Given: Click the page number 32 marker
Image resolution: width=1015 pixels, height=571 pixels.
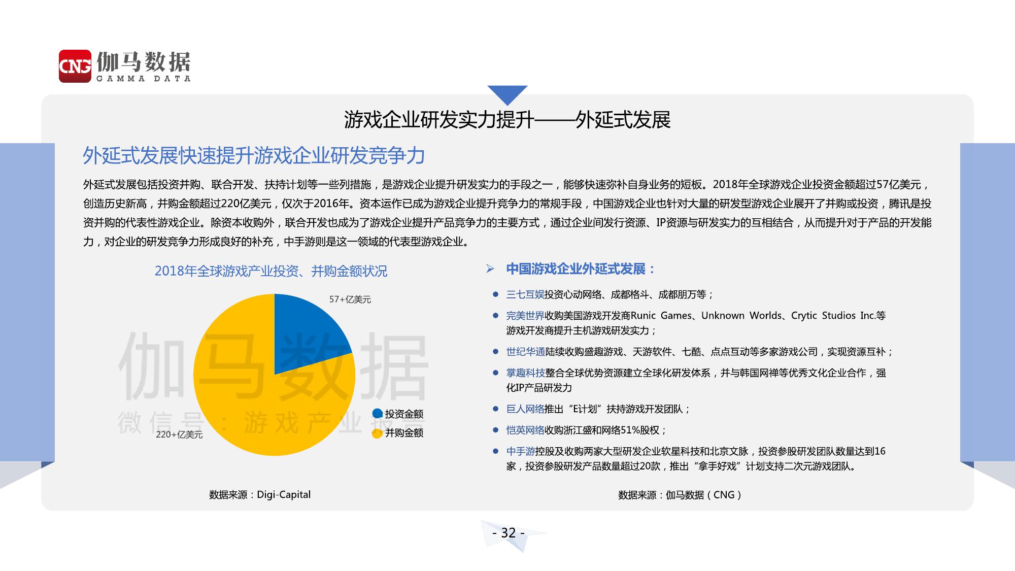Looking at the screenshot, I should coord(509,533).
